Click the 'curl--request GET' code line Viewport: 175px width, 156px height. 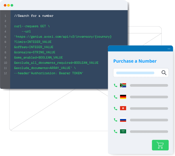coord(32,26)
